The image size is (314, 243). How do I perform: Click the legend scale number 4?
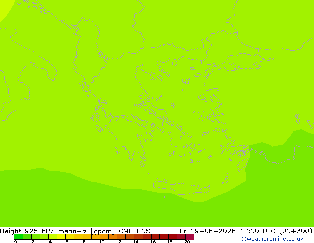pyautogui.click(x=50, y=242)
